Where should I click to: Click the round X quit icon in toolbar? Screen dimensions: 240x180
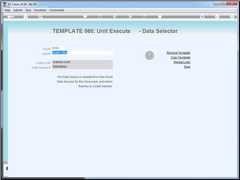tap(232, 17)
